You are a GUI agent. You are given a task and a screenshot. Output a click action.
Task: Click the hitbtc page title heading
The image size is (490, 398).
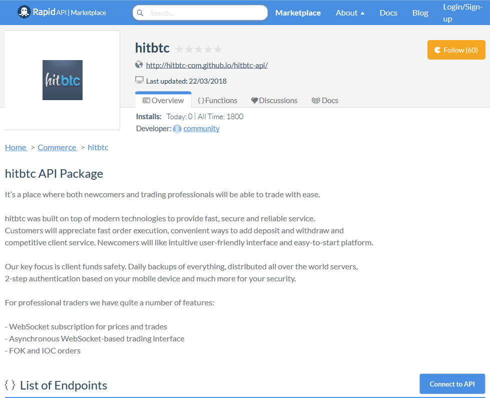(152, 48)
